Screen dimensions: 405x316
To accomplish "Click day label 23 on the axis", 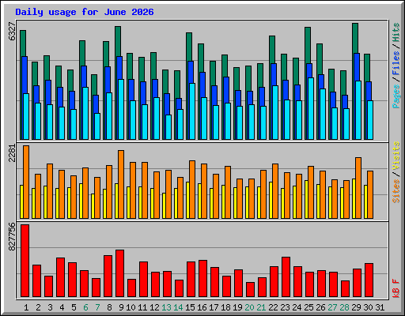I will coord(285,307).
